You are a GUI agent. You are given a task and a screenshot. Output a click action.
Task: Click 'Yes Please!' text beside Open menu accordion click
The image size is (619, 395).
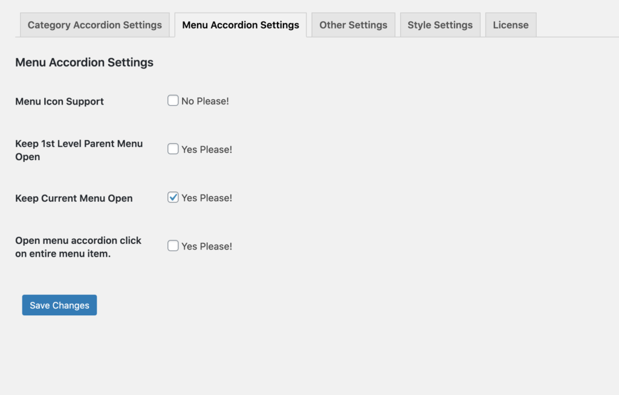click(207, 246)
